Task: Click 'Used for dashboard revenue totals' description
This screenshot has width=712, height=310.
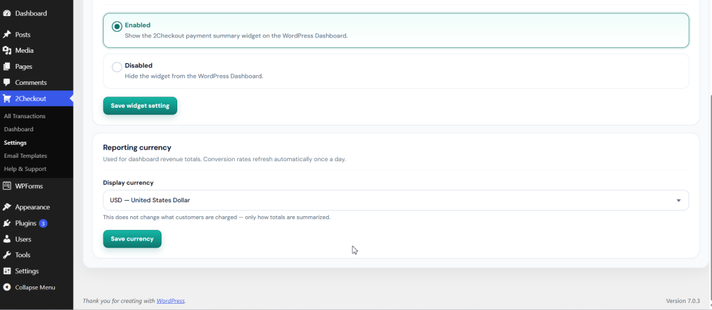Action: coord(225,159)
